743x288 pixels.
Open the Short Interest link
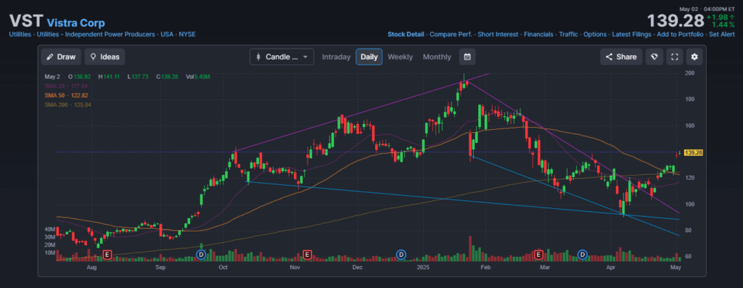pyautogui.click(x=498, y=35)
